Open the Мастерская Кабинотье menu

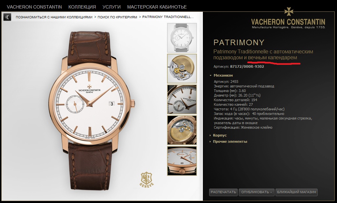157,7
